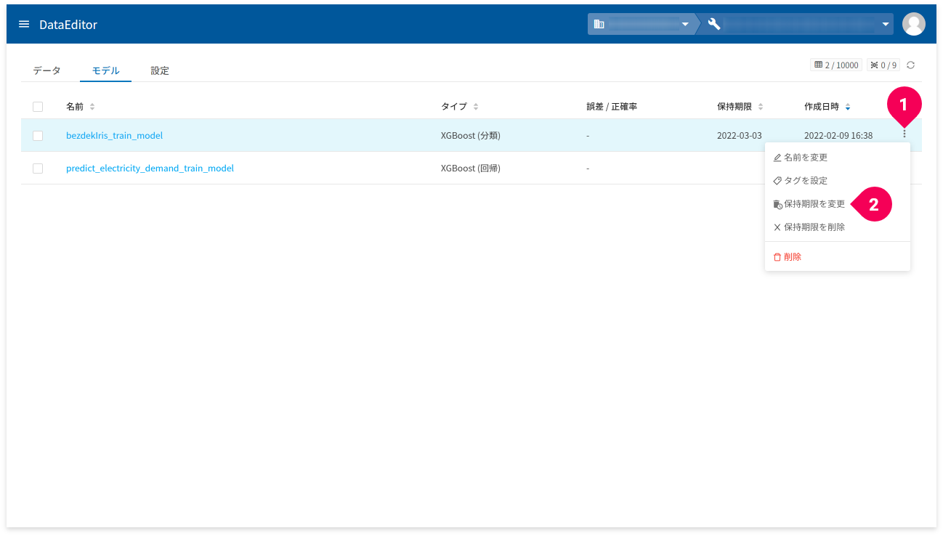Image resolution: width=943 pixels, height=536 pixels.
Task: Click the 2022-03-03 retention date cell
Action: (739, 136)
